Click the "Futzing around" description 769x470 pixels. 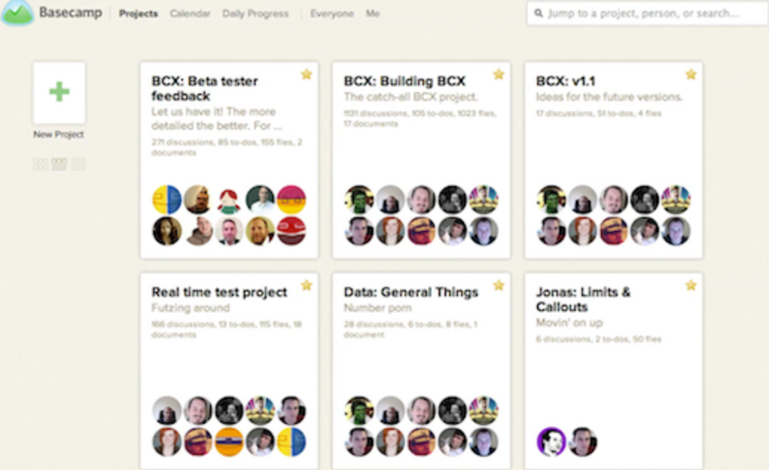point(190,308)
